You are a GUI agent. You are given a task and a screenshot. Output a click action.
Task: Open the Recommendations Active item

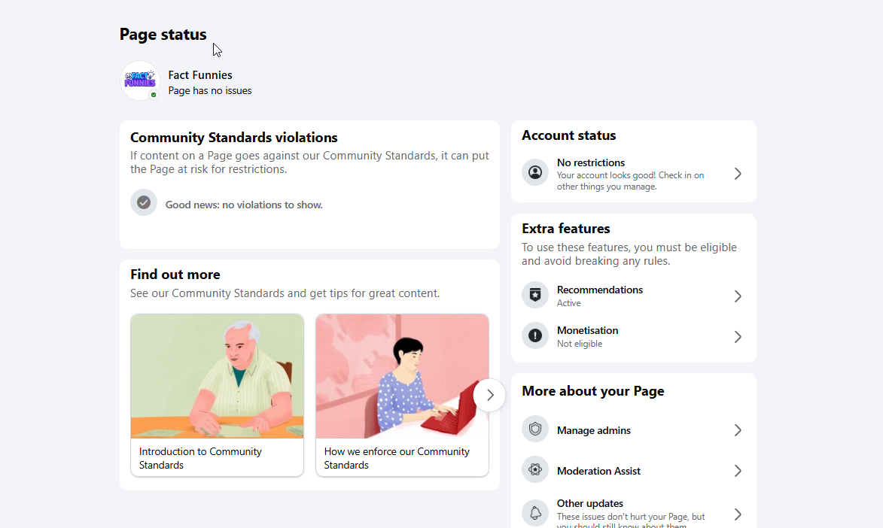coord(634,296)
